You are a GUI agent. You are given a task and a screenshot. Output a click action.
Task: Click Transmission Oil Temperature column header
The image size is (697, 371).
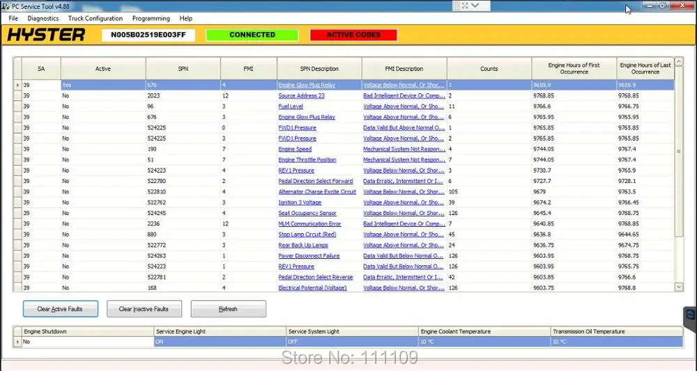617,331
